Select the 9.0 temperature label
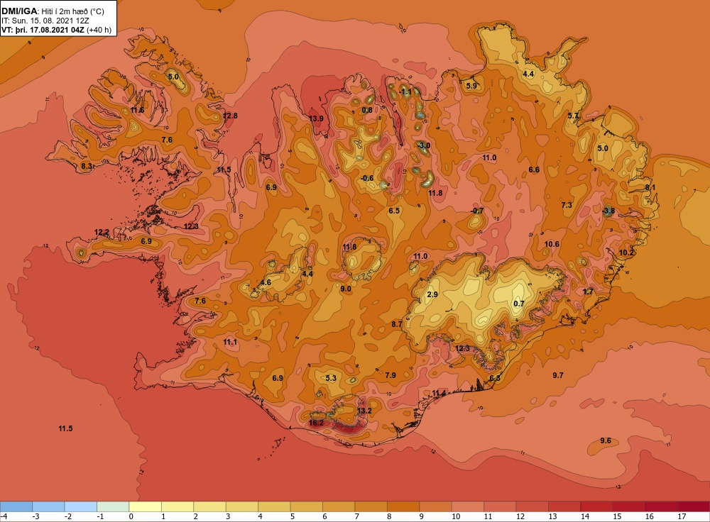Screen dimensions: 710x522 point(346,288)
